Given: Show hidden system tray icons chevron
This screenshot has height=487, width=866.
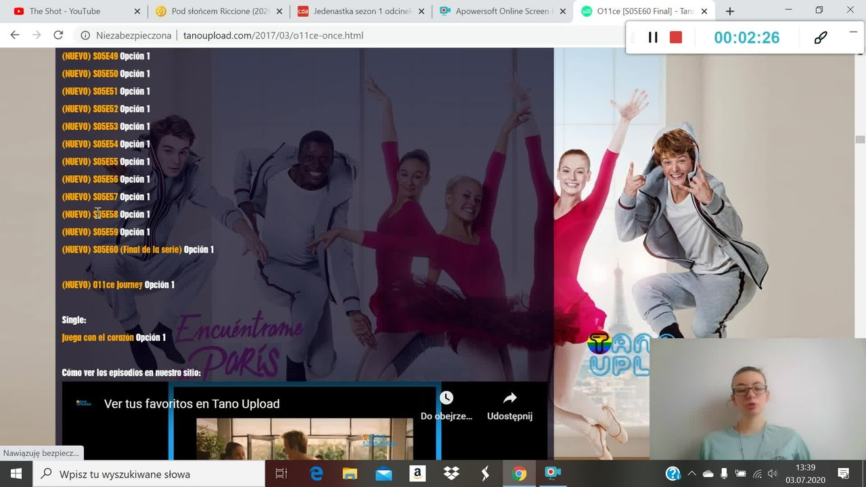Looking at the screenshot, I should pos(691,473).
